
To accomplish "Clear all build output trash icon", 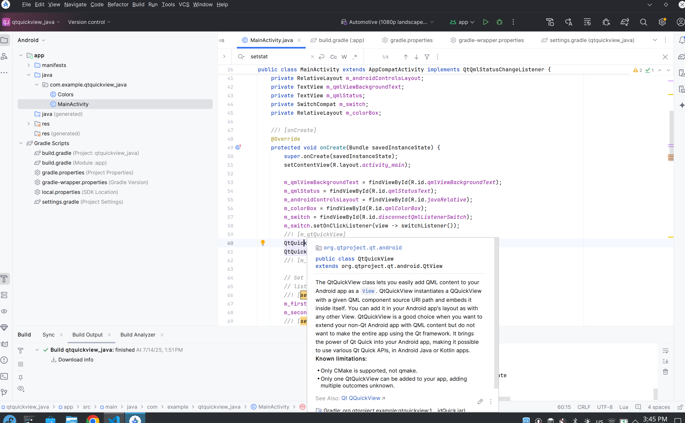I will pyautogui.click(x=665, y=372).
